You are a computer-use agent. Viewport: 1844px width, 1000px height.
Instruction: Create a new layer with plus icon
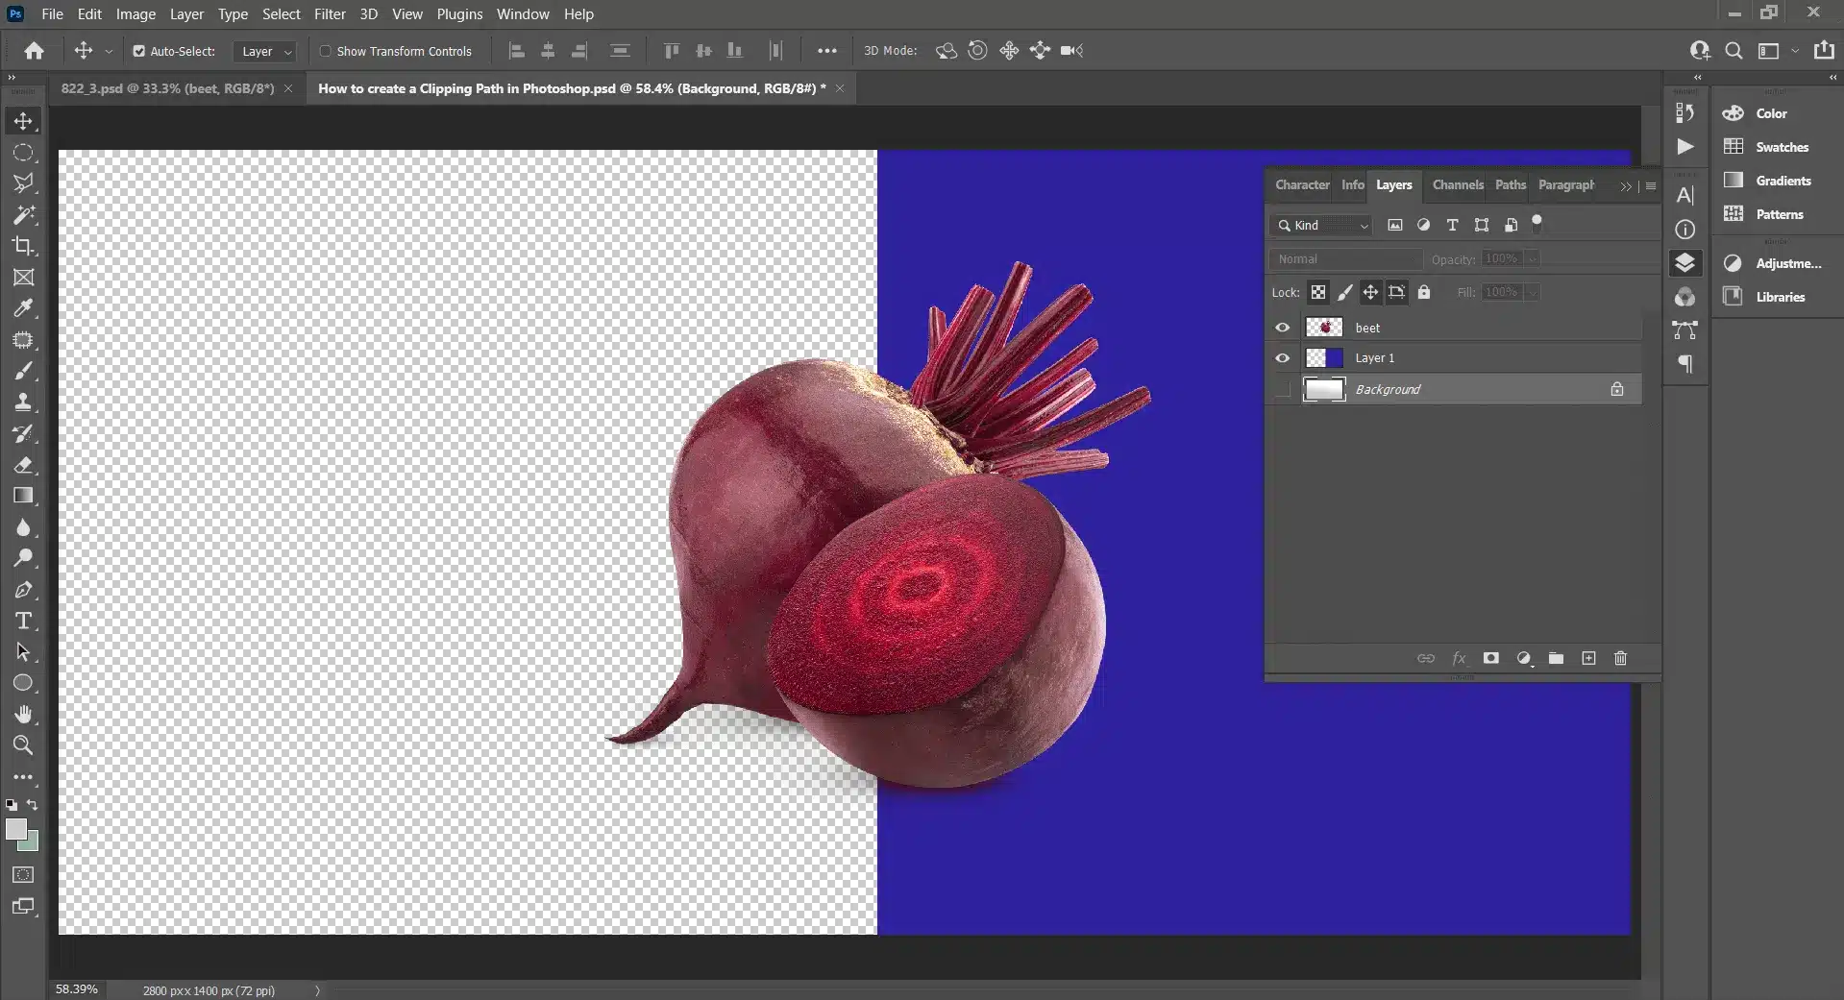coord(1588,658)
